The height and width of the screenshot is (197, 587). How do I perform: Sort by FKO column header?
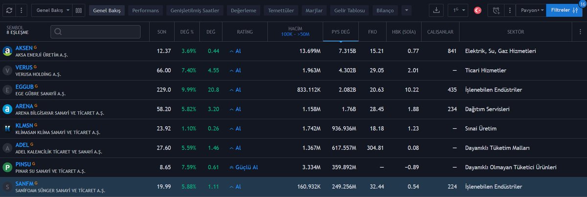(372, 32)
